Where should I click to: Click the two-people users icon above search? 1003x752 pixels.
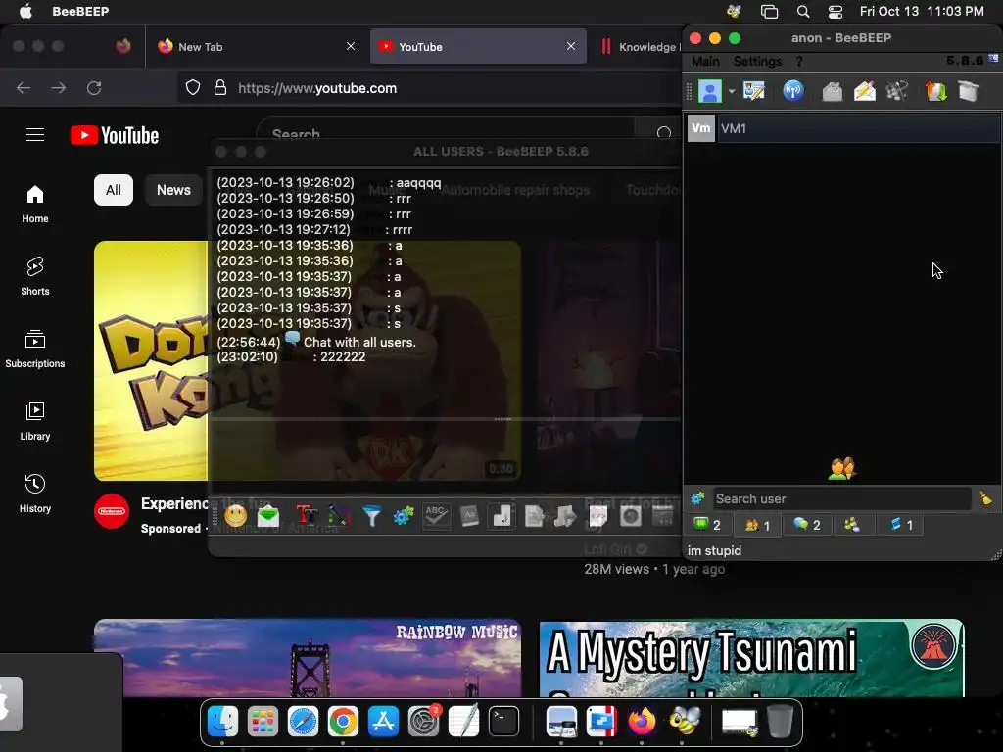pyautogui.click(x=841, y=469)
